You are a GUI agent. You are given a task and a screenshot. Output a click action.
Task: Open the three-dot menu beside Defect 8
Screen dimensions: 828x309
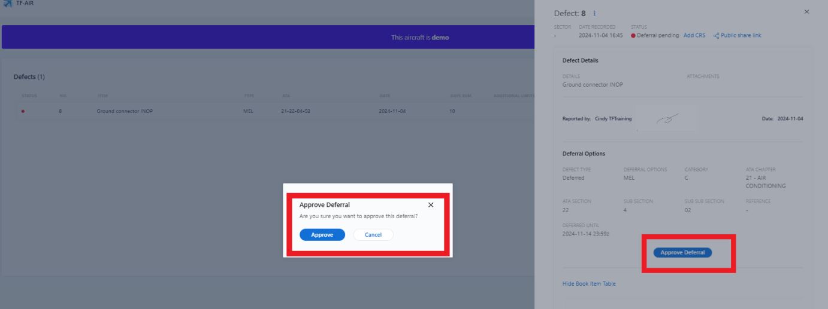[x=594, y=14]
